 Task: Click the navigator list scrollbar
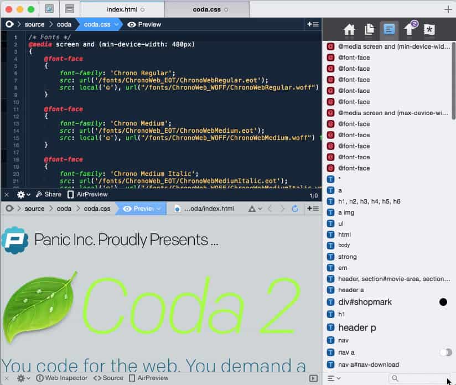coord(453,80)
